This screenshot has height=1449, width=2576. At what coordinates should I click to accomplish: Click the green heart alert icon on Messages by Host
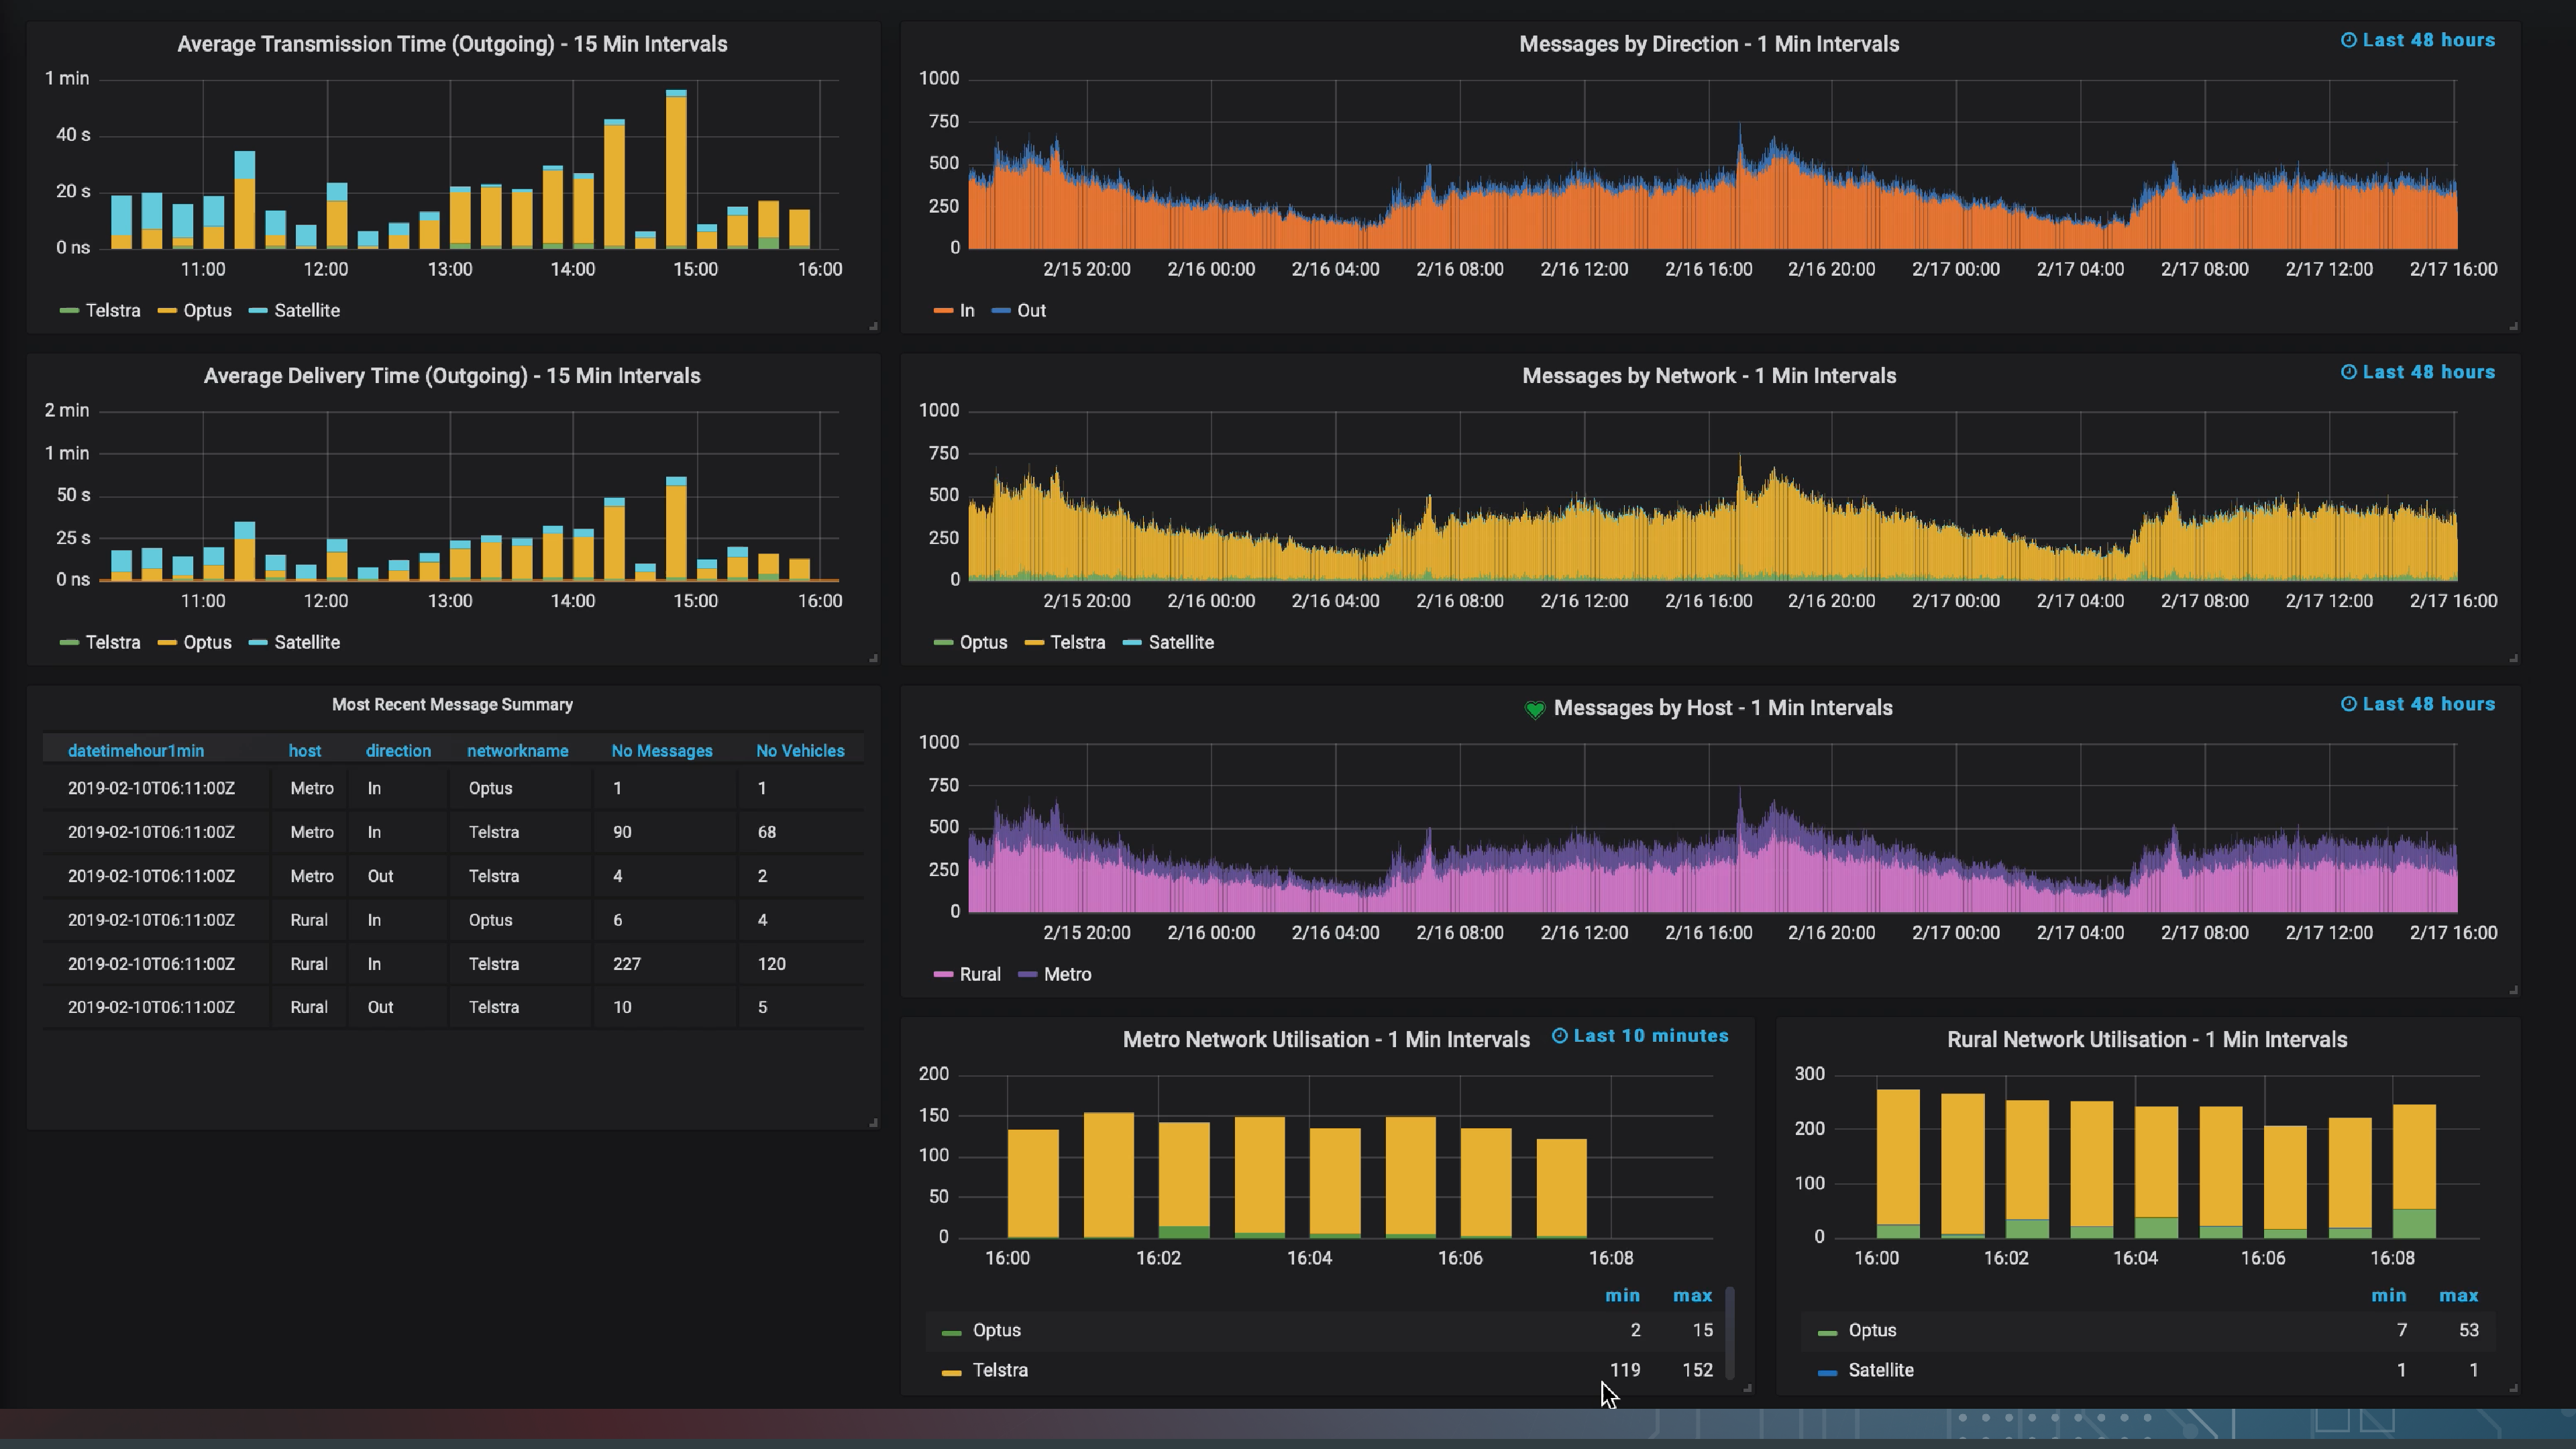[1534, 709]
